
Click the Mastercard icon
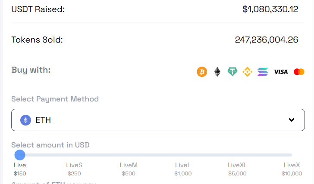pos(299,72)
